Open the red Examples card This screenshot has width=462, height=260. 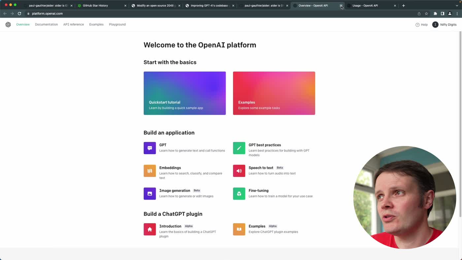[274, 93]
